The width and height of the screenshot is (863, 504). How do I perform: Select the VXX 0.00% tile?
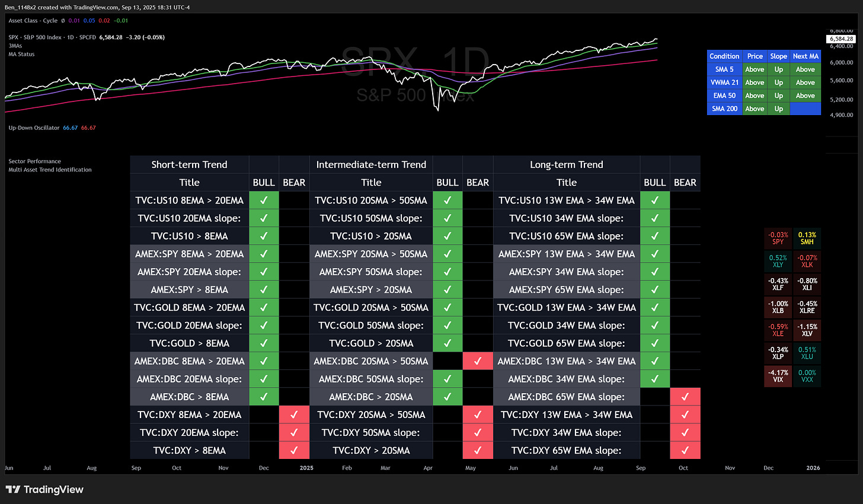[x=807, y=377]
